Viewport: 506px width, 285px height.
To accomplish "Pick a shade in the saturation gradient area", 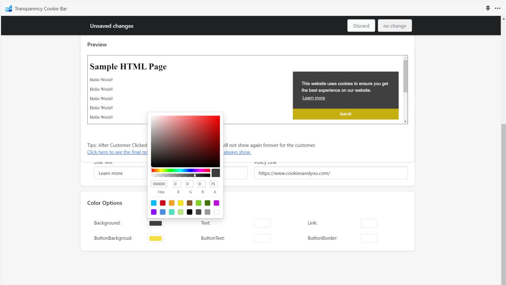I will 185,141.
